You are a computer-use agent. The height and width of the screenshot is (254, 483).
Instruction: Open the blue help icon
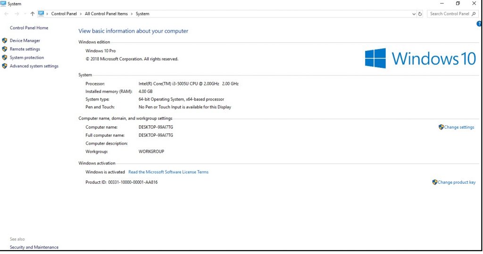pyautogui.click(x=479, y=24)
